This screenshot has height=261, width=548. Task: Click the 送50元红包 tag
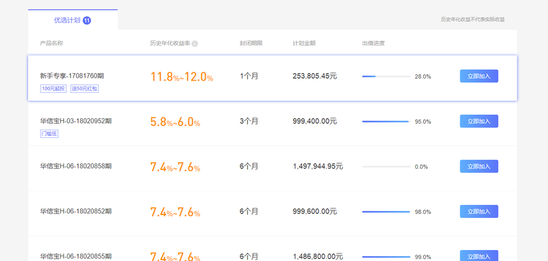pos(84,89)
